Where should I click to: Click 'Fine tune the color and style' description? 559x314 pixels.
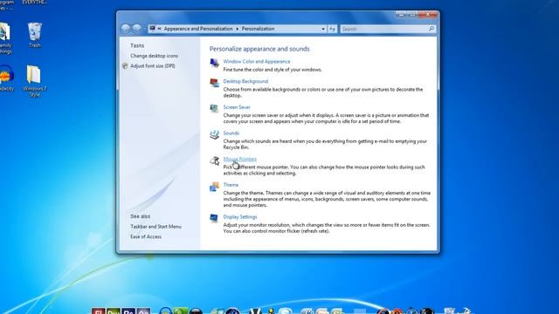pos(273,70)
